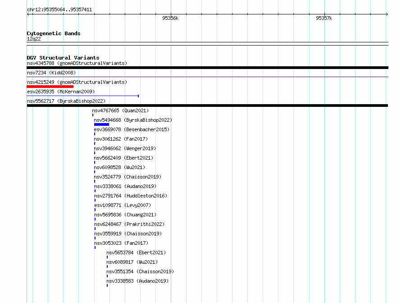Select the nsv5562717 black variant bar
Screen dimensions: 401x303
[x=207, y=106]
